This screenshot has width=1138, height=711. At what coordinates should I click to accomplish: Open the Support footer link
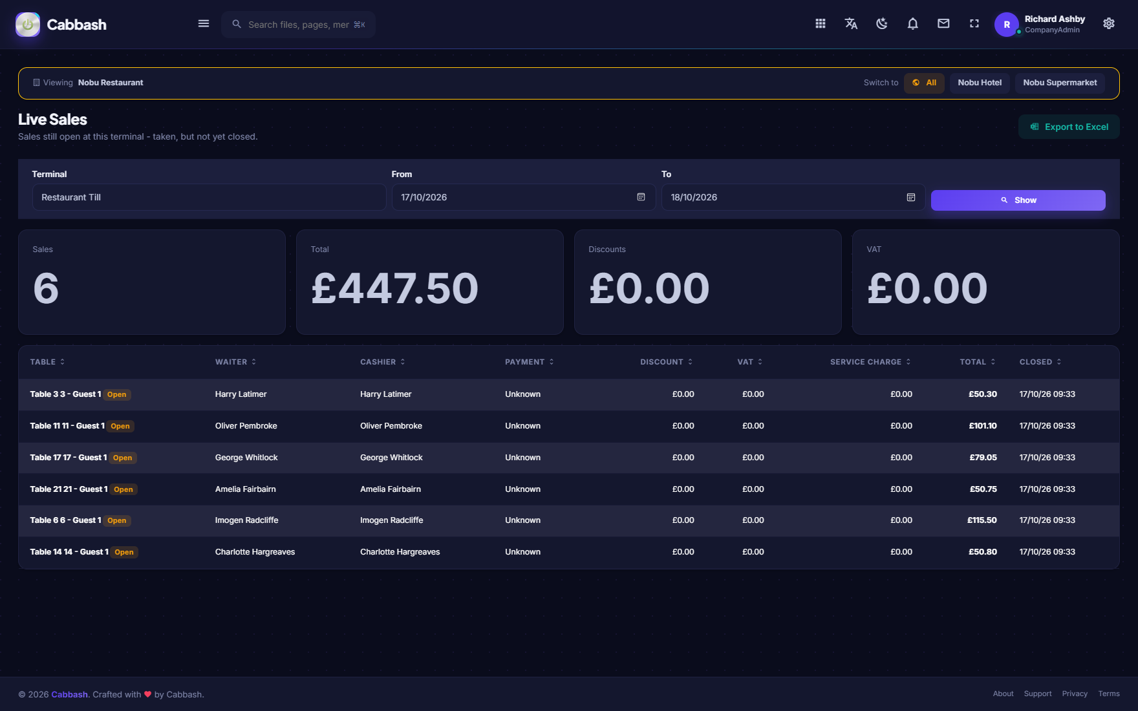1038,694
